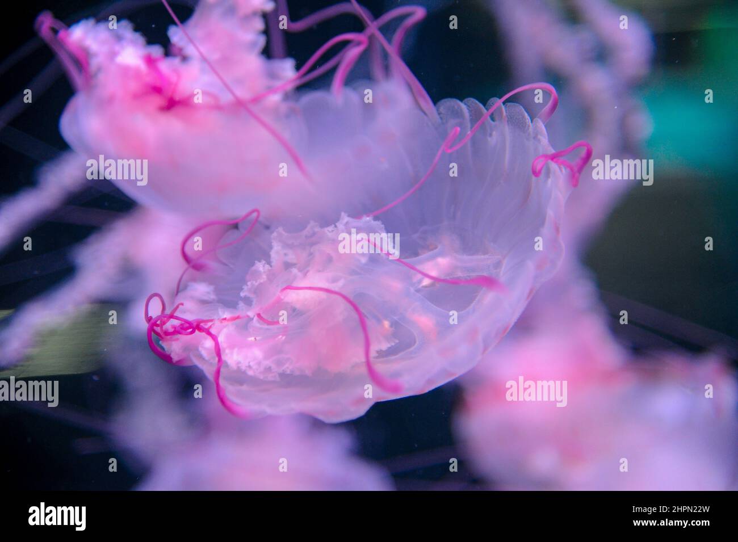738x542 pixels.
Task: Click the alamy watermark on the upper-left jellyfish bell
Action: point(117,170)
